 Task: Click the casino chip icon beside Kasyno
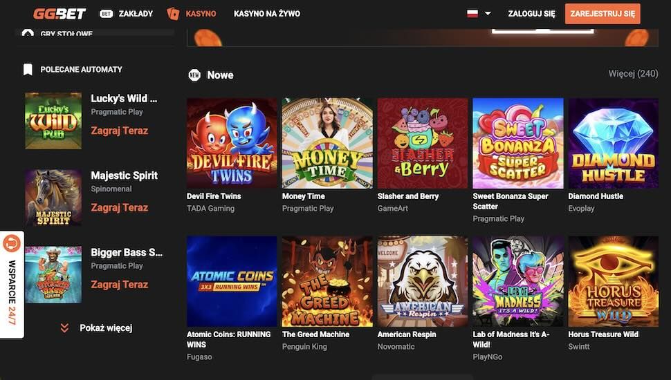click(174, 14)
